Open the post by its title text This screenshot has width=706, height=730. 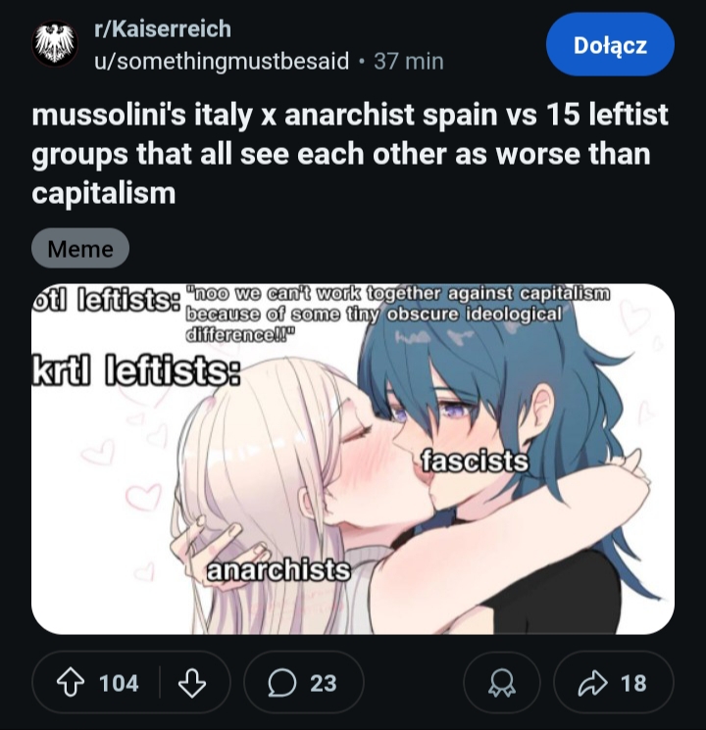(350, 154)
